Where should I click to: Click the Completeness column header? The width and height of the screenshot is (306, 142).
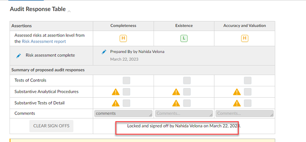(123, 26)
